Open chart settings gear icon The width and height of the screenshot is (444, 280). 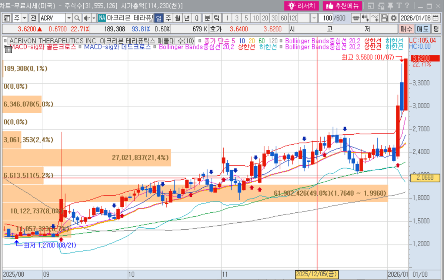point(393,18)
